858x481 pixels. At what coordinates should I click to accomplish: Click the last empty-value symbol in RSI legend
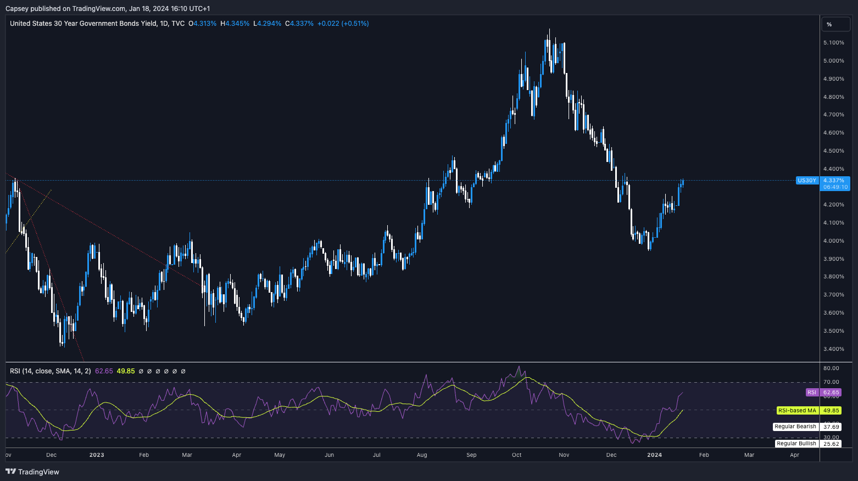click(183, 371)
